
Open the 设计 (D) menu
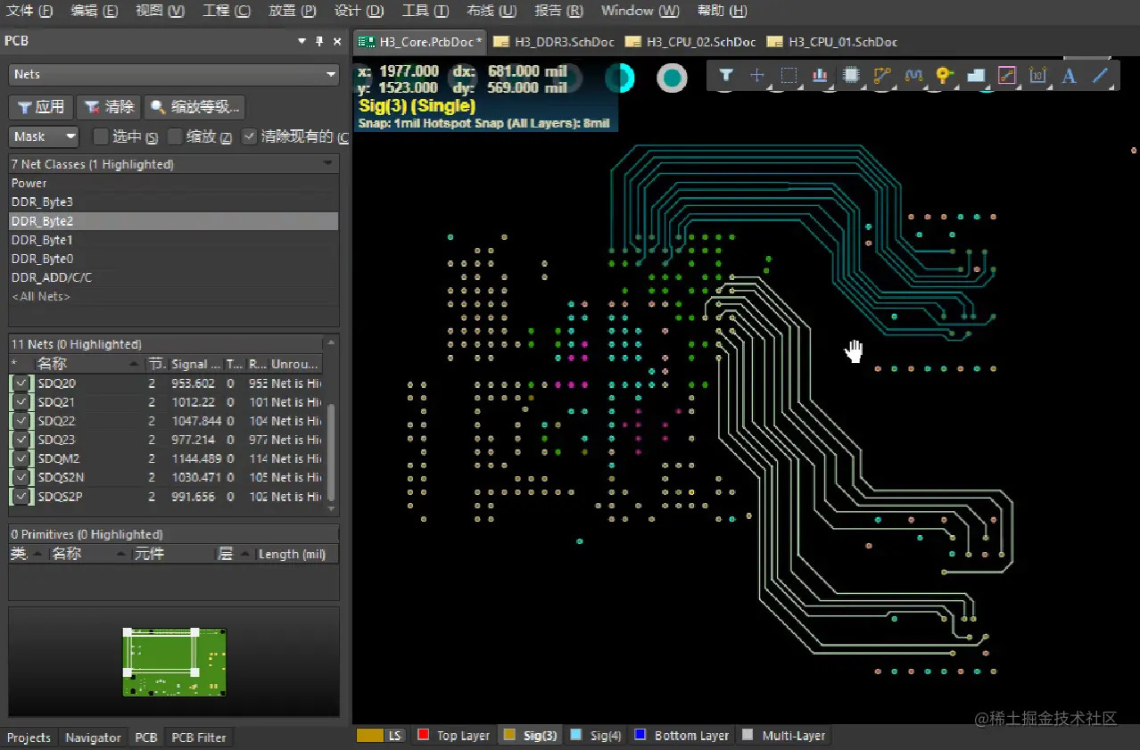(359, 11)
